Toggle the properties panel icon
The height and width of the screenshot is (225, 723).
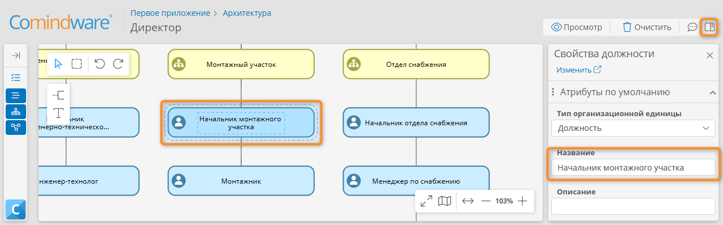709,27
